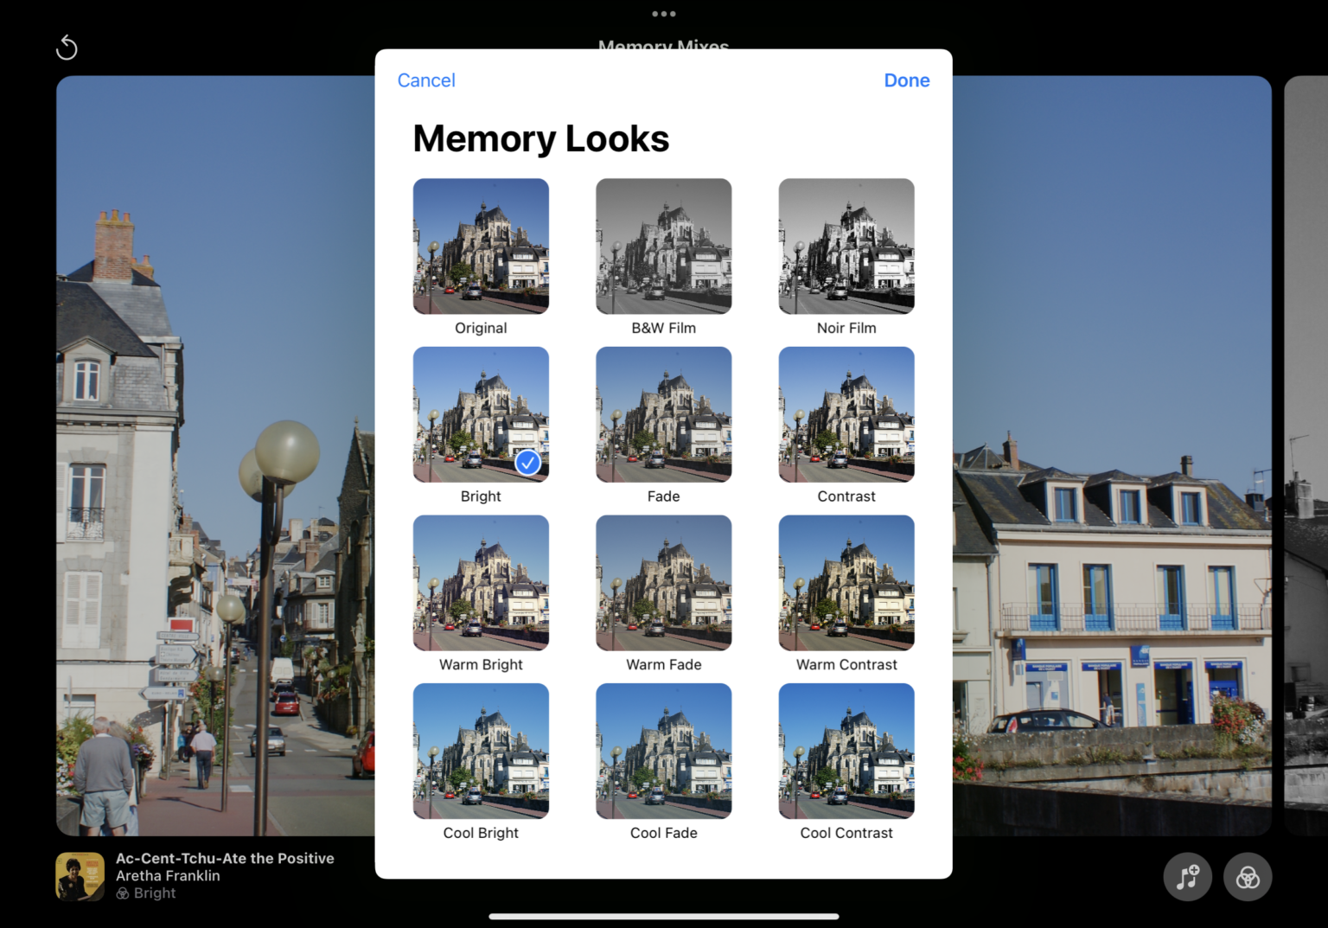1328x928 pixels.
Task: Choose the Warm Bright look
Action: 481,583
